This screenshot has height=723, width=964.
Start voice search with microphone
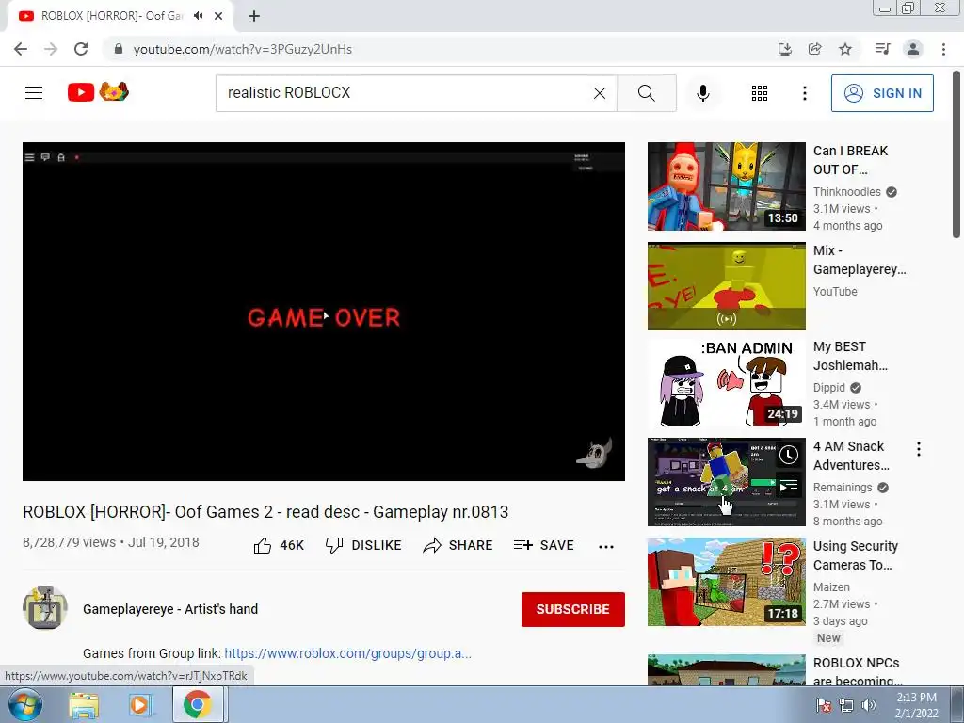[x=702, y=93]
